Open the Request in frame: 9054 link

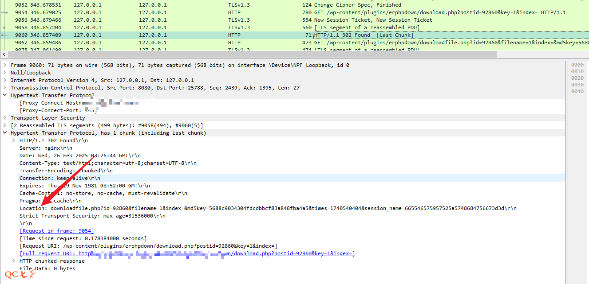pos(56,231)
